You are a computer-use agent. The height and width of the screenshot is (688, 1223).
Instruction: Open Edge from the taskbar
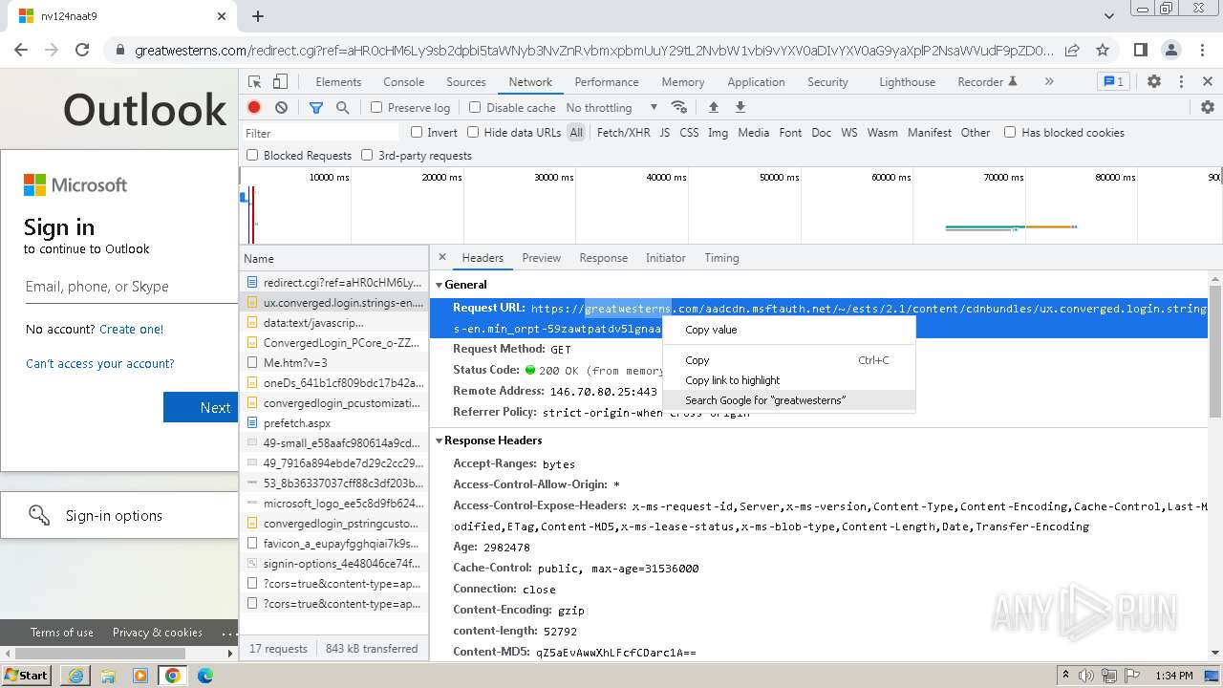[x=205, y=676]
